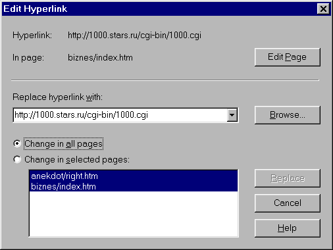Select the Change in selected pages option

(x=17, y=159)
